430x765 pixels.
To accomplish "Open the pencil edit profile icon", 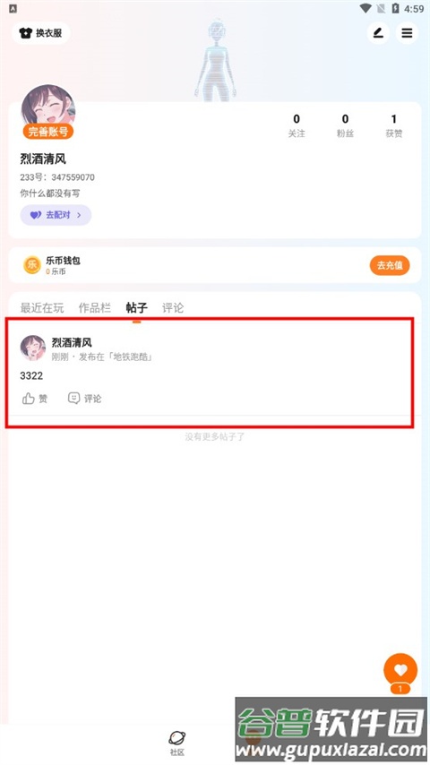I will (378, 33).
